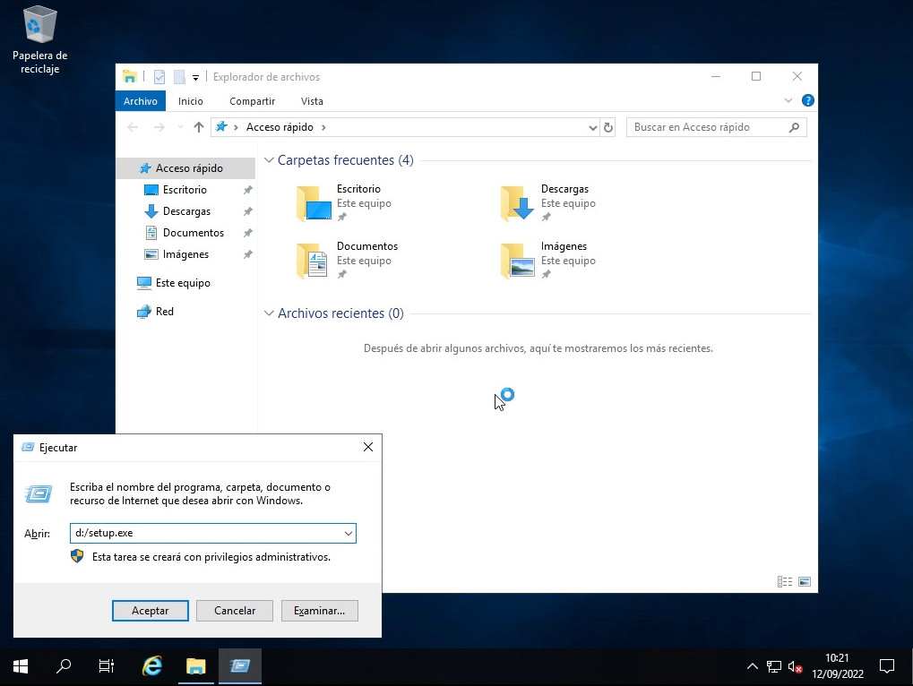
Task: Click the refresh button beside address bar
Action: (x=608, y=127)
